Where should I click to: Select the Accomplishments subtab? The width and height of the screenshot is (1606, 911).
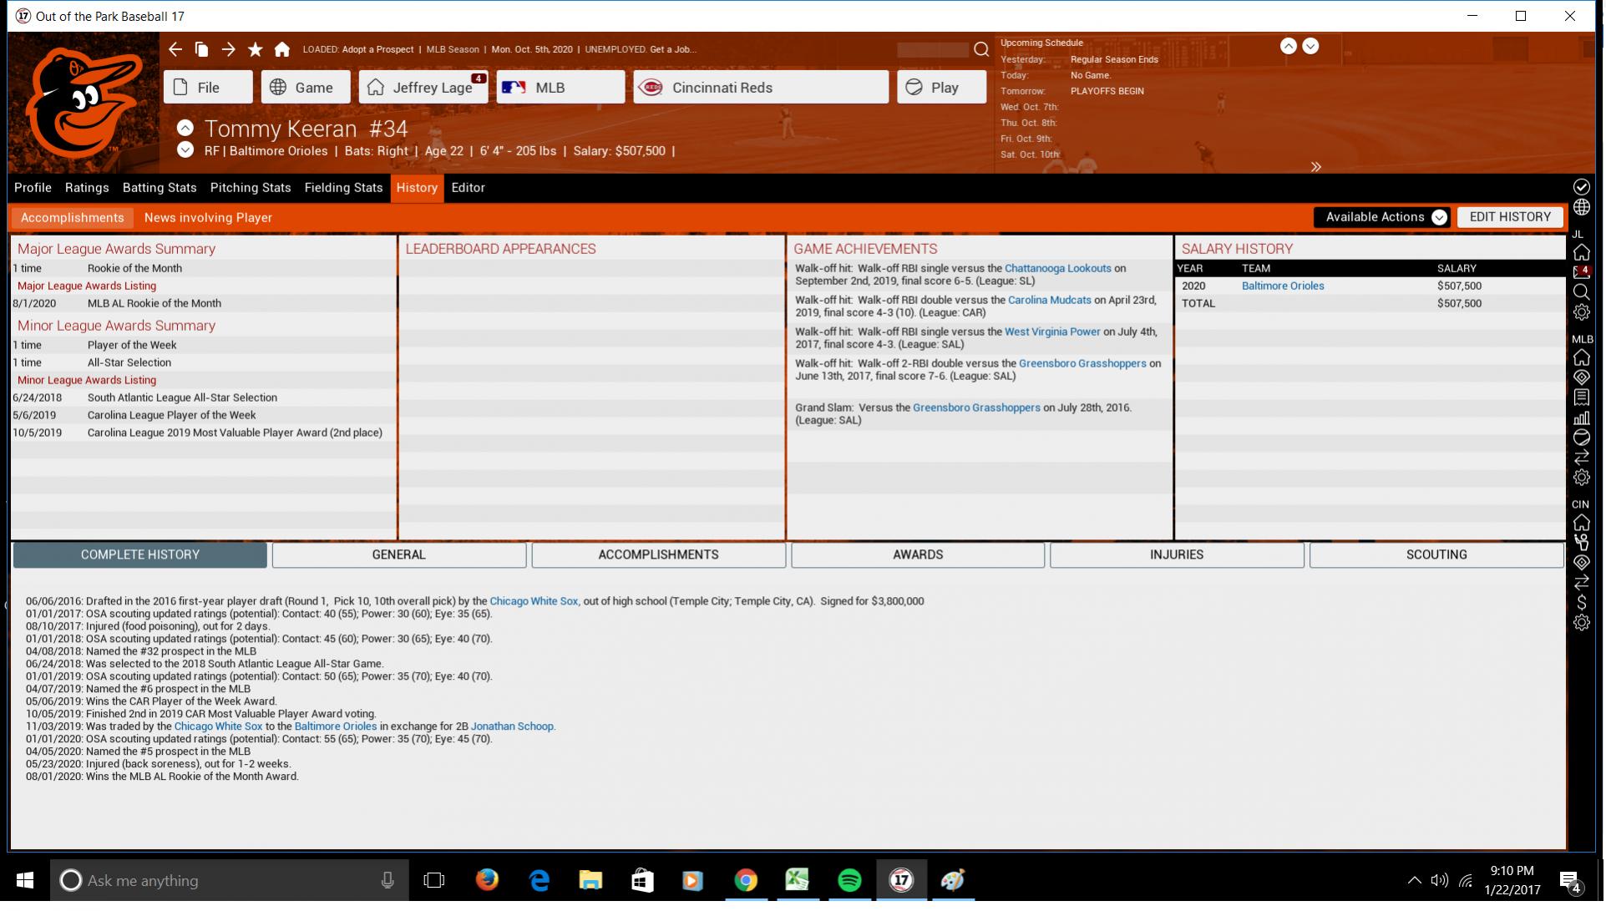[73, 218]
